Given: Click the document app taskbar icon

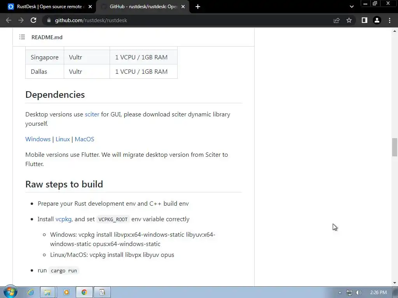Looking at the screenshot, I should (102, 293).
